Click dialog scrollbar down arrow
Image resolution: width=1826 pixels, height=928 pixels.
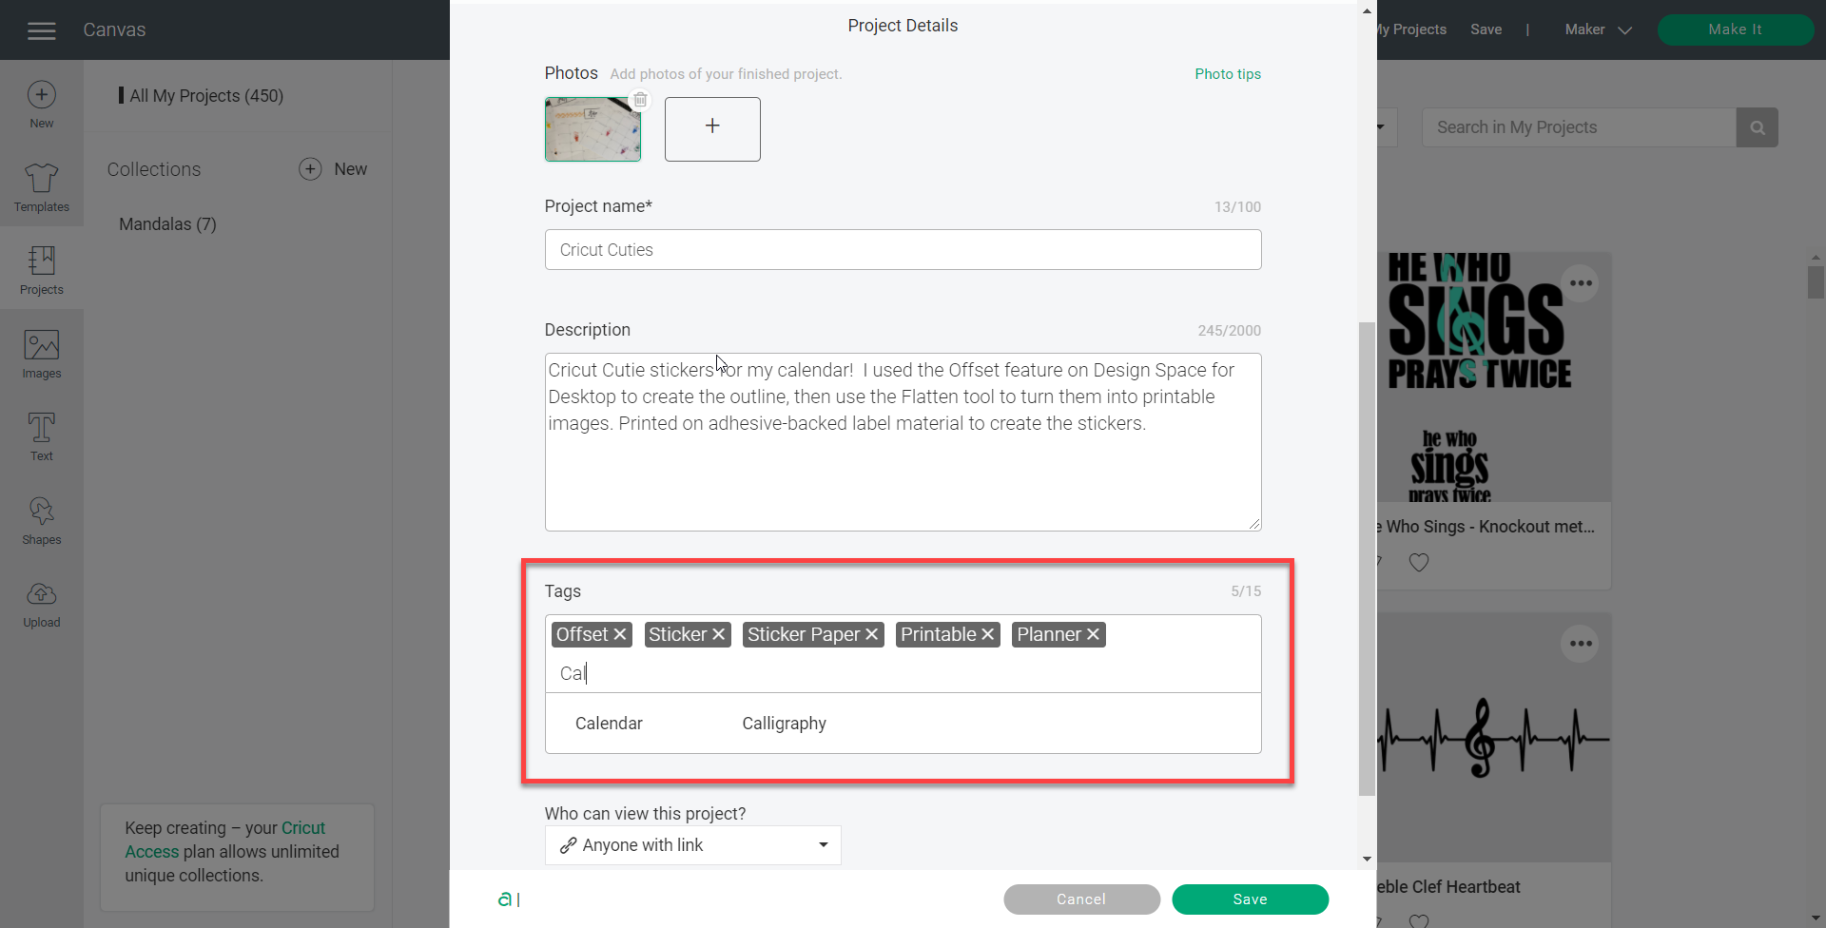[1367, 859]
